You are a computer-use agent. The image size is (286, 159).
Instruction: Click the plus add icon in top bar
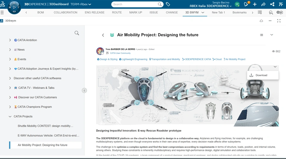point(255,4)
